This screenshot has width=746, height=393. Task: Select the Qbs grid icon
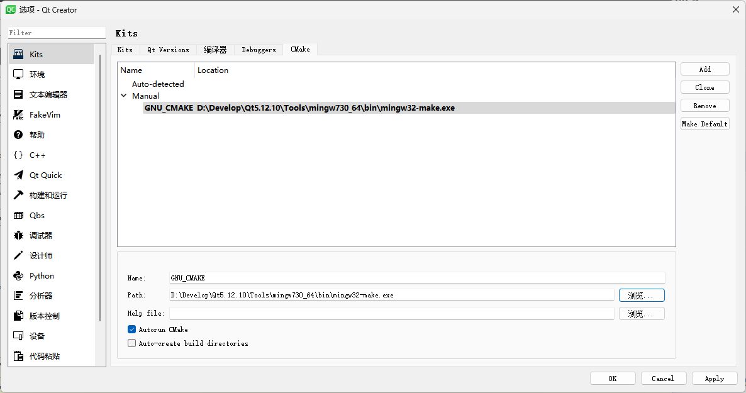(x=18, y=216)
